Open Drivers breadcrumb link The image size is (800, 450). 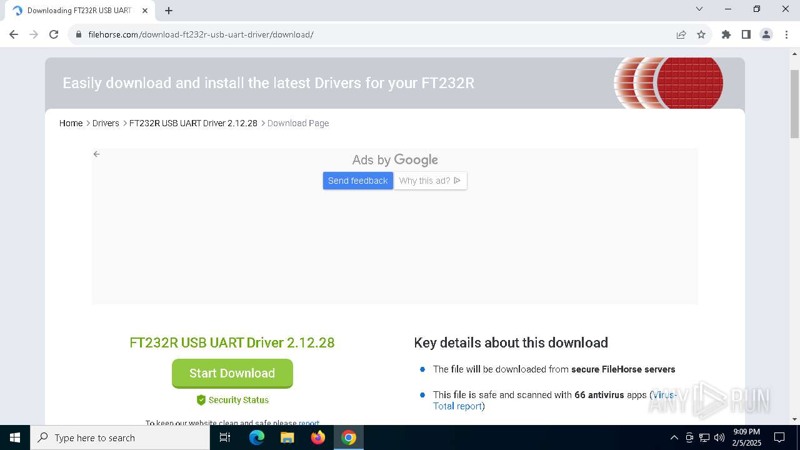pos(106,123)
